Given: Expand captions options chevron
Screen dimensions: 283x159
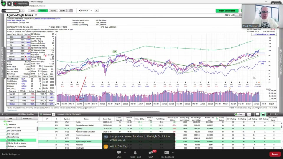Looking at the screenshot, I should point(173,153).
